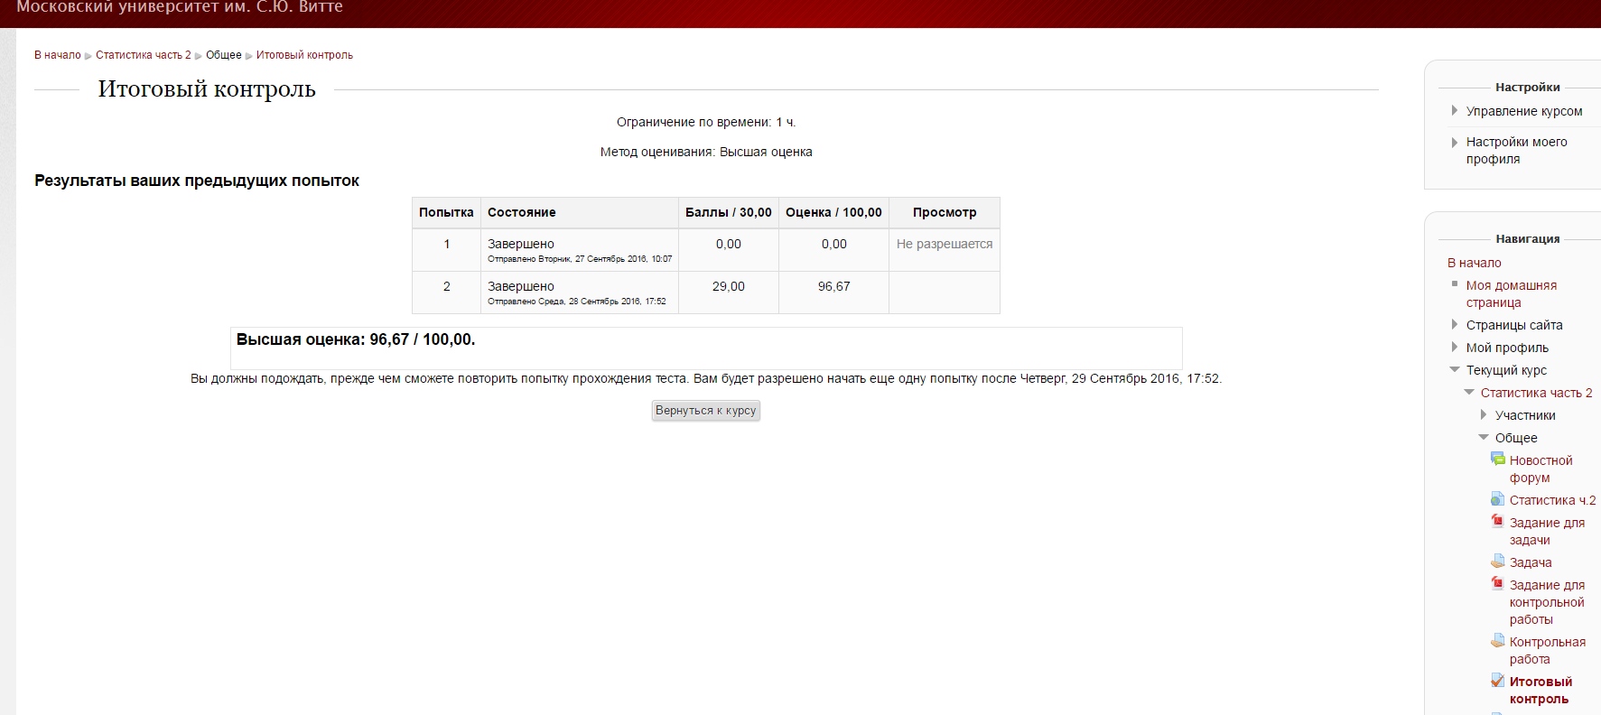The image size is (1601, 715).
Task: Collapse the Общее tree node
Action: (x=1483, y=437)
